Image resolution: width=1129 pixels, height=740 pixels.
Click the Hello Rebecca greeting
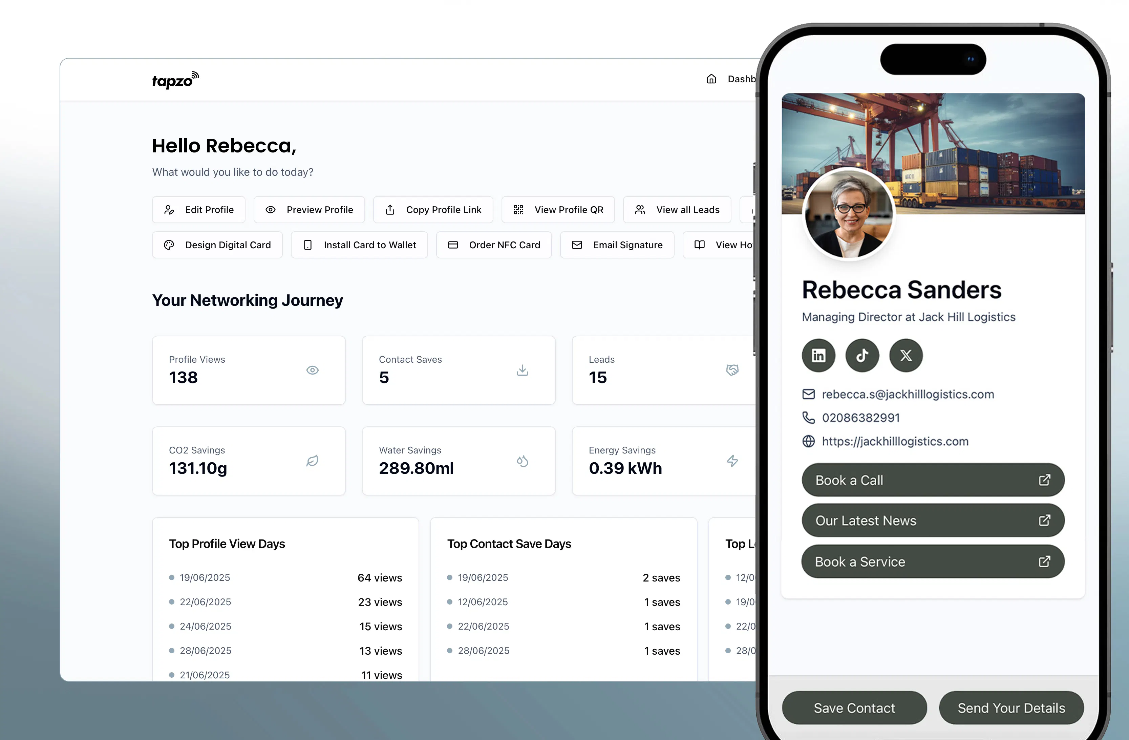[x=224, y=146]
